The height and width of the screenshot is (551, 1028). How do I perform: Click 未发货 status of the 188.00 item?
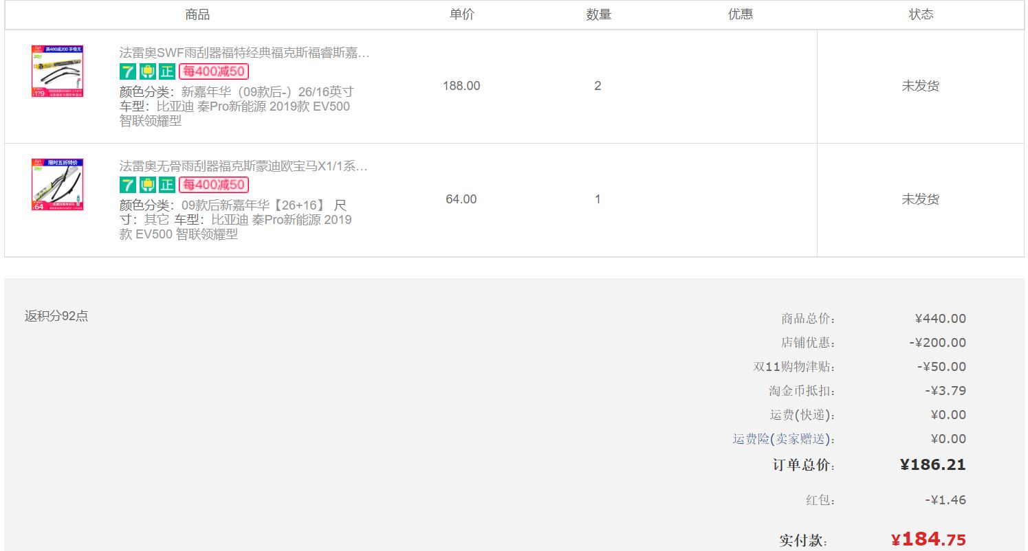[x=920, y=86]
